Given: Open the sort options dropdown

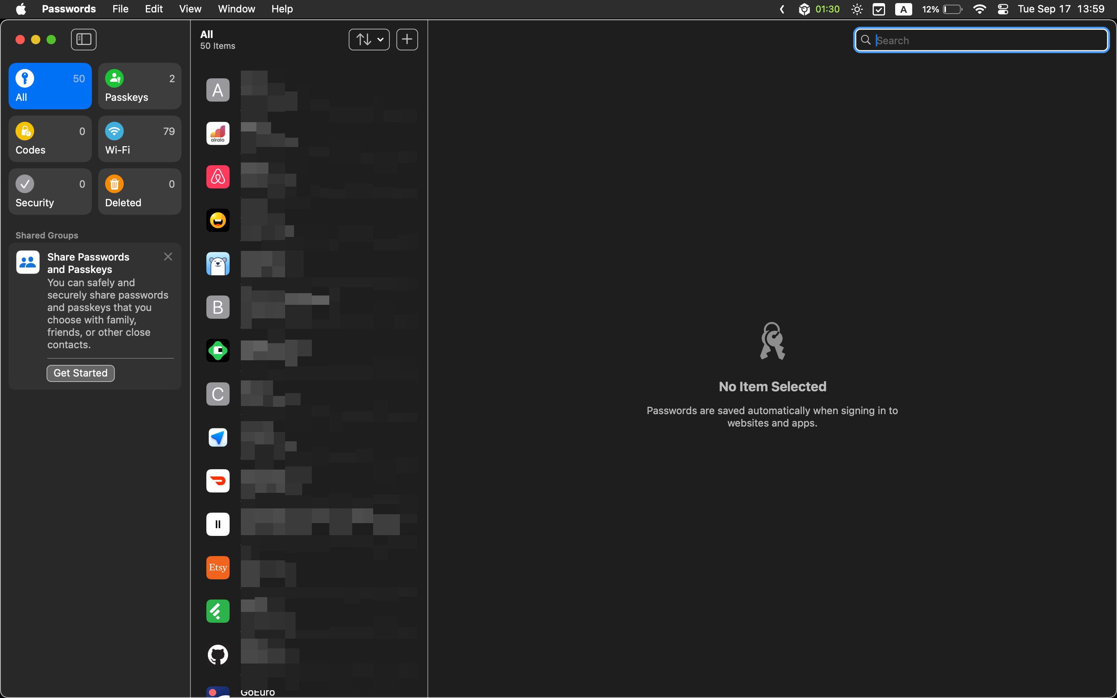Looking at the screenshot, I should (x=369, y=39).
